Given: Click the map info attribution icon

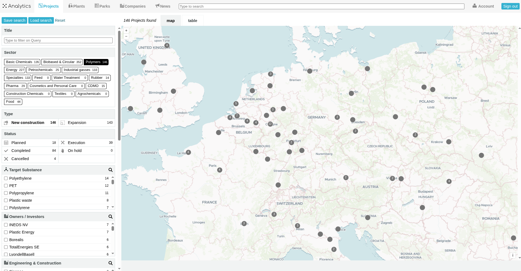Looking at the screenshot, I should (513, 255).
